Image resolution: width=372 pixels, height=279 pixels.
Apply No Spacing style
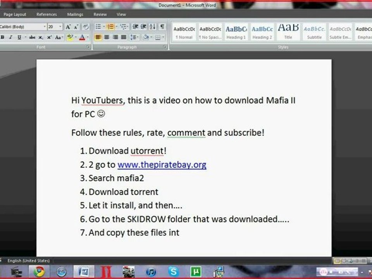point(210,32)
